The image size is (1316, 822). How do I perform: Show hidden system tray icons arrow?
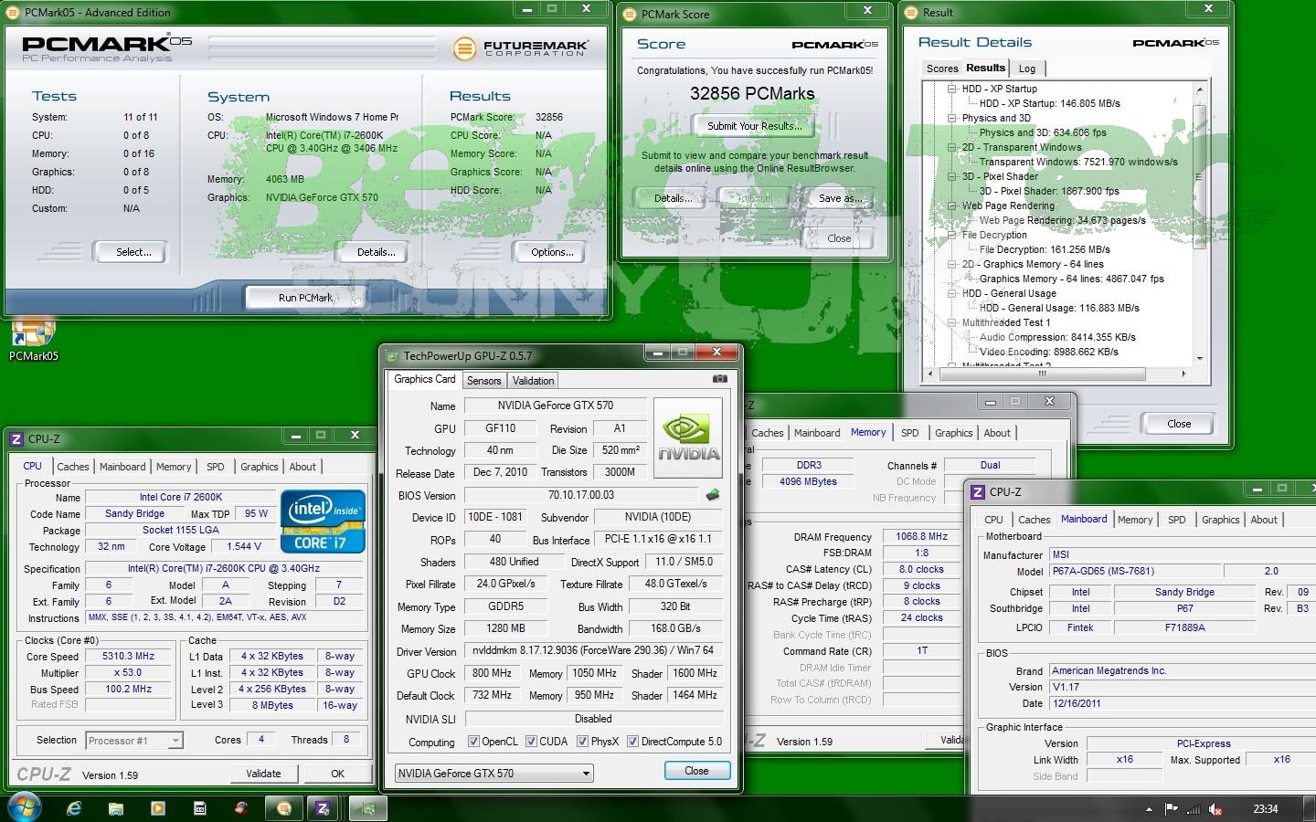1149,809
